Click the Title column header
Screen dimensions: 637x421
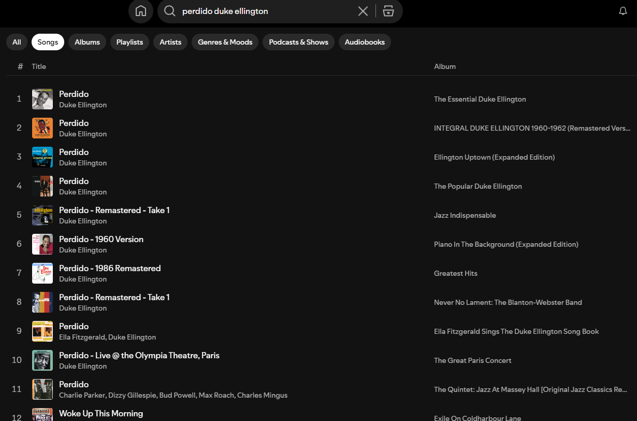tap(38, 66)
